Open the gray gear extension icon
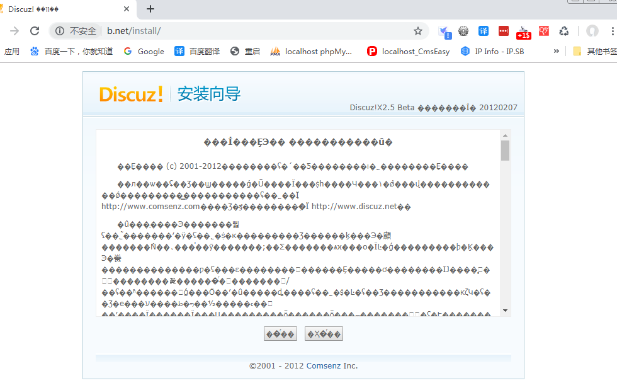This screenshot has width=617, height=383. click(x=463, y=31)
